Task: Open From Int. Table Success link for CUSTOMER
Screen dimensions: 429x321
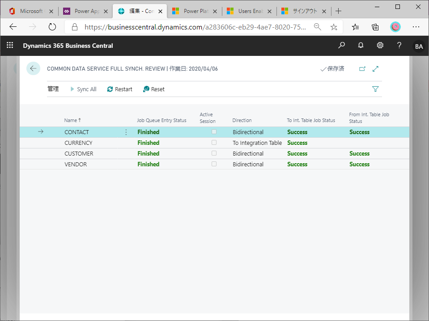Action: pos(359,153)
